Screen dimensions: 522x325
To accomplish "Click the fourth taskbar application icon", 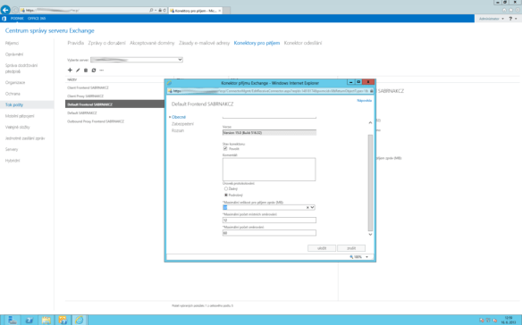I will (63, 320).
